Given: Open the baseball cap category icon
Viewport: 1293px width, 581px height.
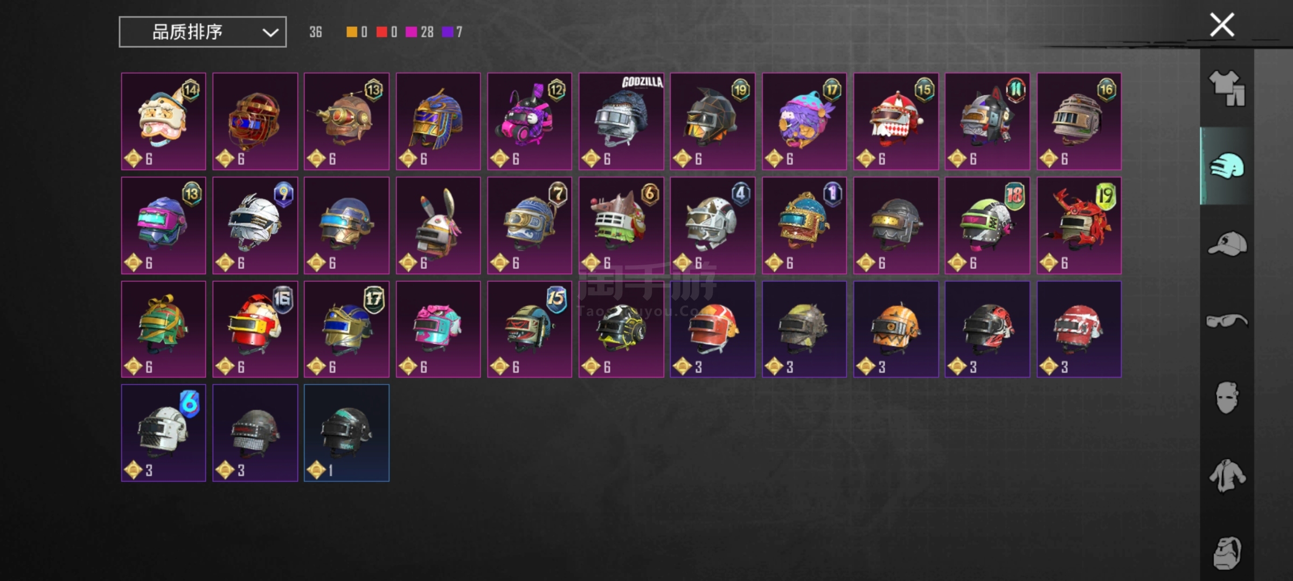Looking at the screenshot, I should click(1227, 244).
